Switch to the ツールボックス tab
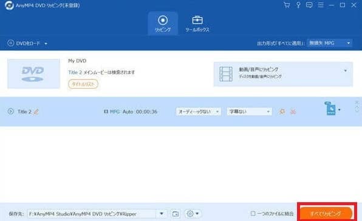Viewport: 362px width, 221px height. pos(197,24)
